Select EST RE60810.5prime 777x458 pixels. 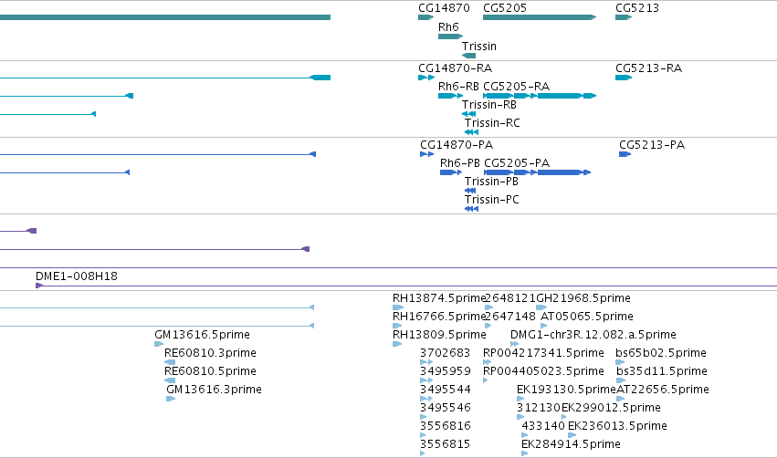tap(210, 371)
